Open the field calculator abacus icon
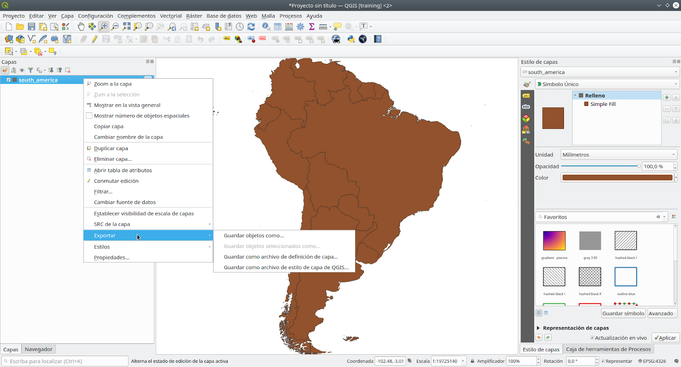This screenshot has height=367, width=681. tap(289, 27)
